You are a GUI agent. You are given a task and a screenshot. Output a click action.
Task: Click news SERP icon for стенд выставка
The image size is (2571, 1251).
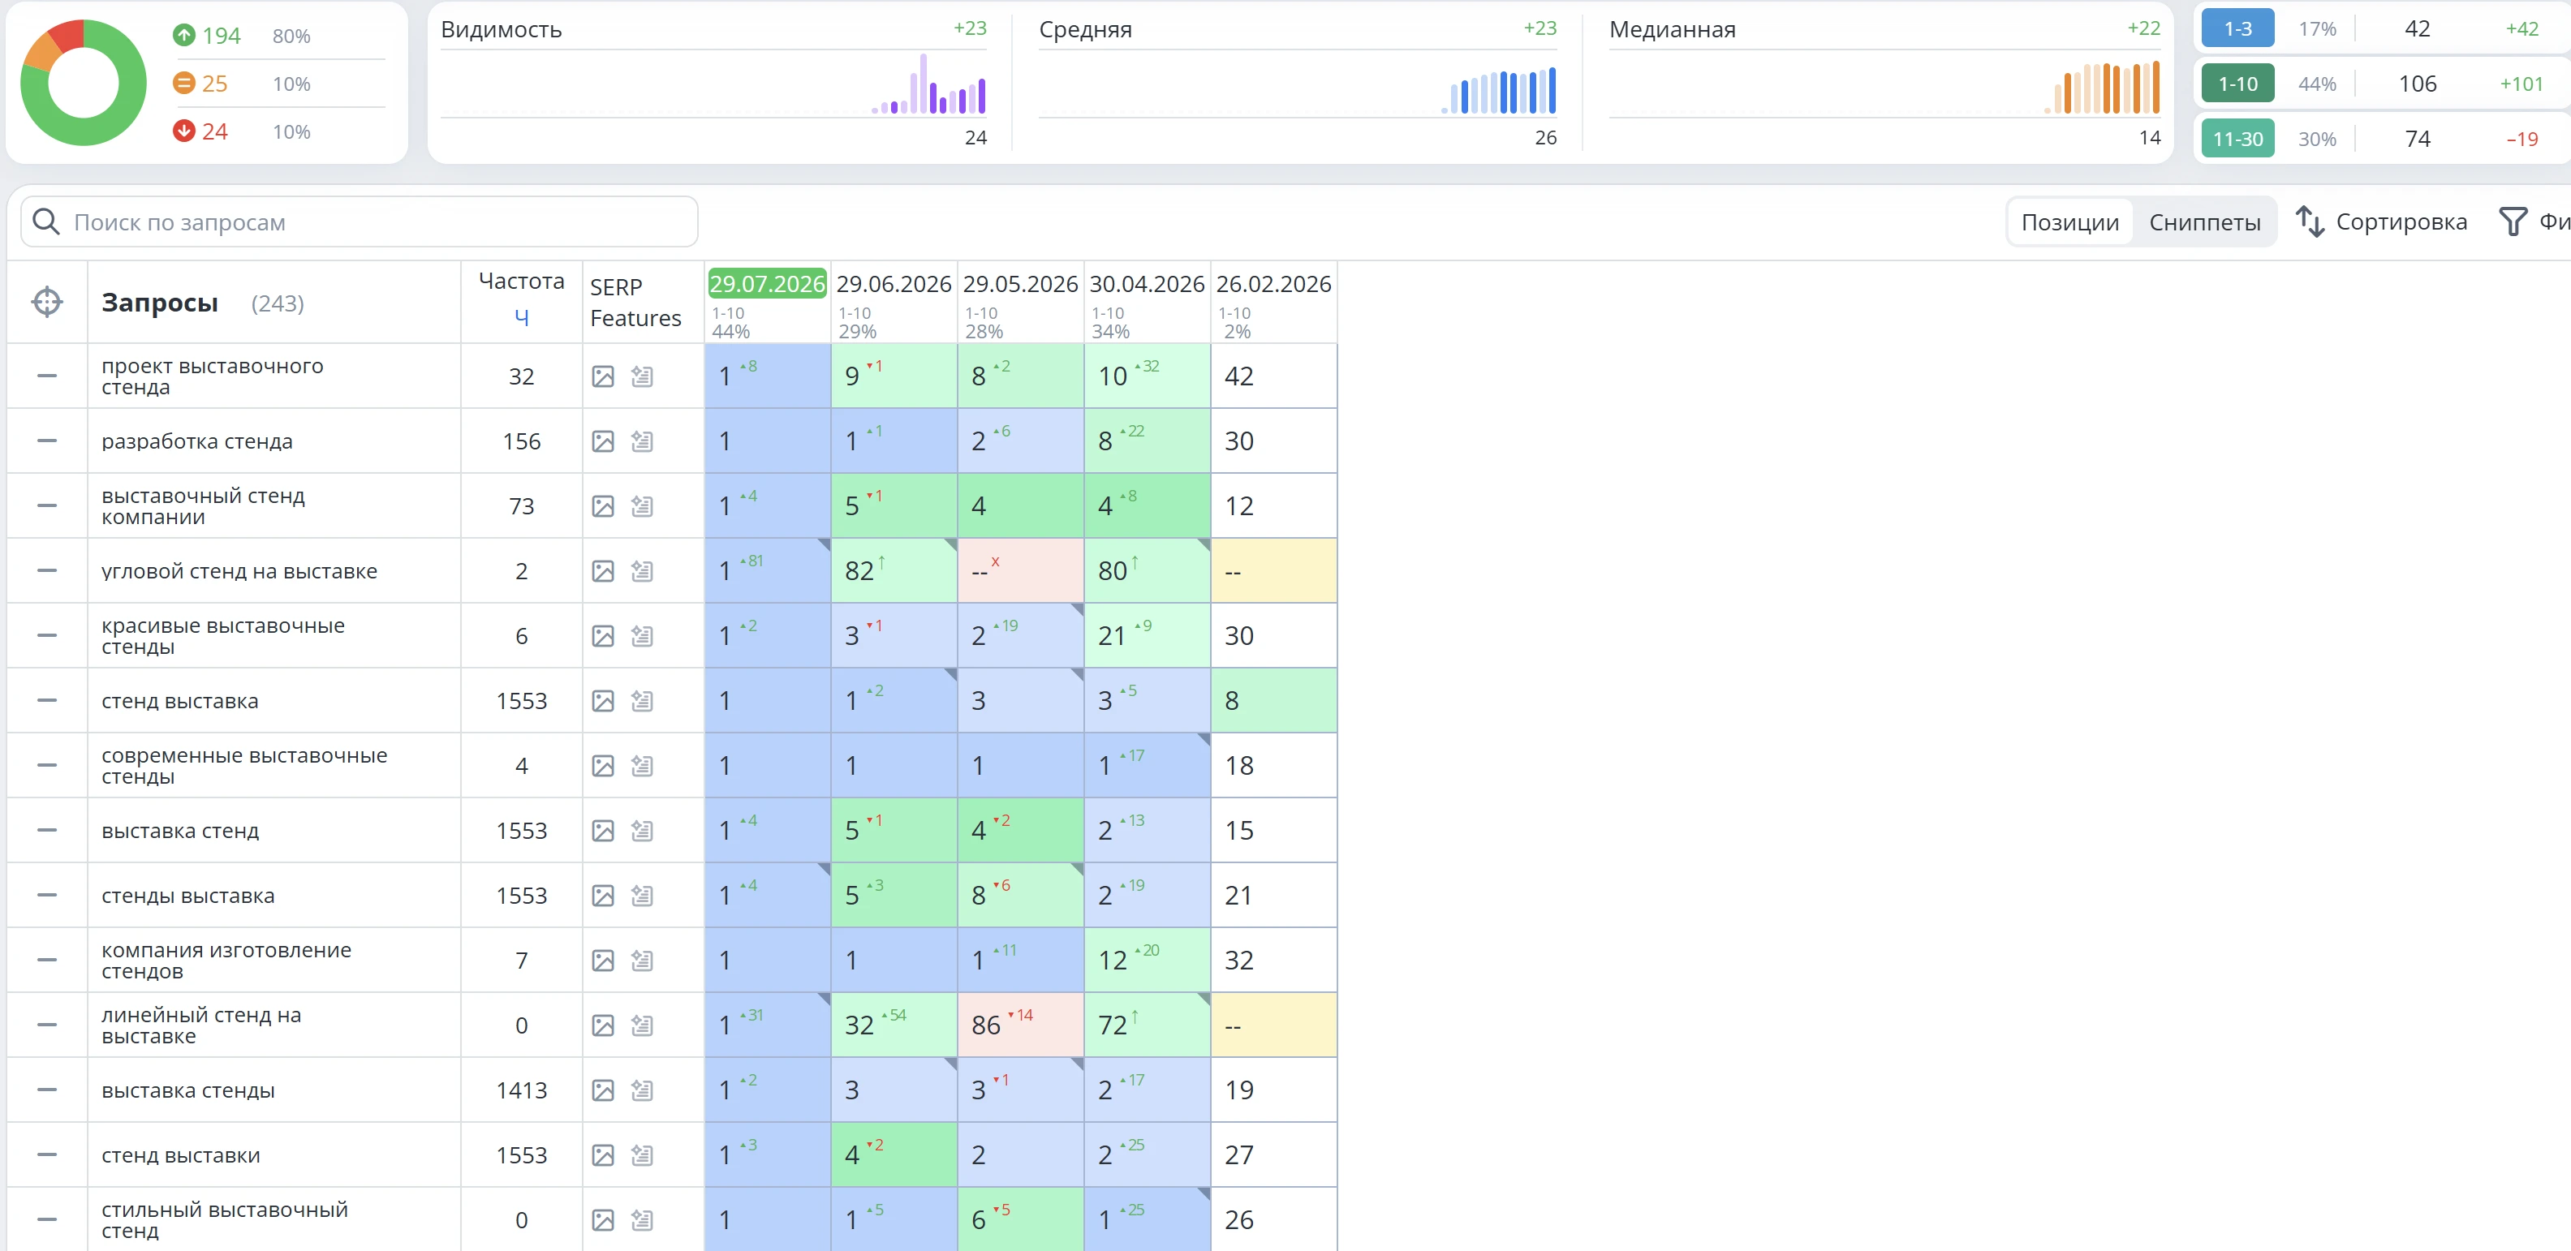642,700
